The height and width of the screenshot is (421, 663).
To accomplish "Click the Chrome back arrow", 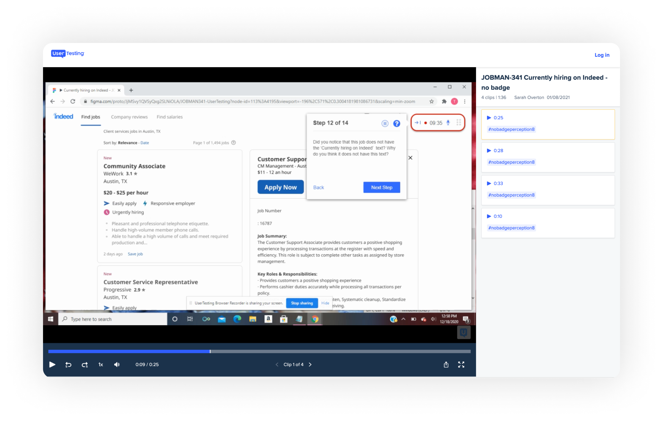I will pyautogui.click(x=52, y=102).
